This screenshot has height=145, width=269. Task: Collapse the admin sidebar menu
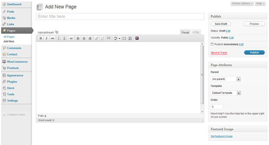(14, 115)
